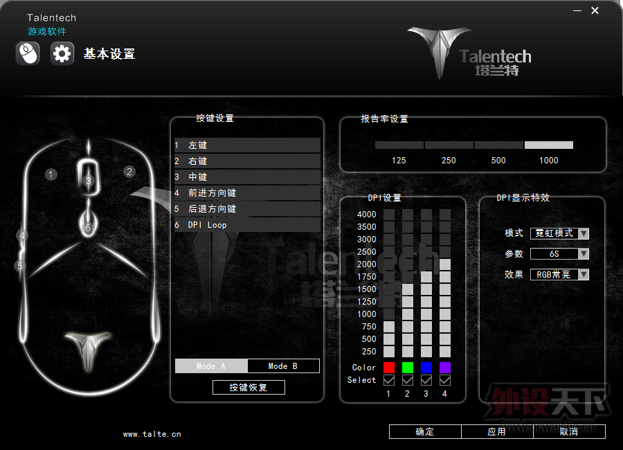This screenshot has height=450, width=623.
Task: Click side button marker 4 on mouse
Action: click(x=22, y=236)
